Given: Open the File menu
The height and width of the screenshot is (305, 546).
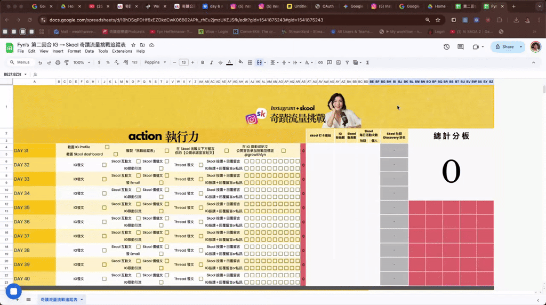Looking at the screenshot, I should coord(21,51).
